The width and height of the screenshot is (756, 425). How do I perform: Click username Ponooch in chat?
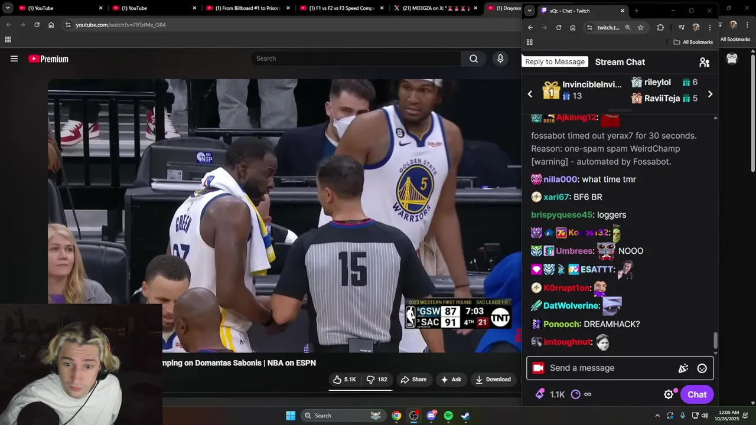[561, 324]
